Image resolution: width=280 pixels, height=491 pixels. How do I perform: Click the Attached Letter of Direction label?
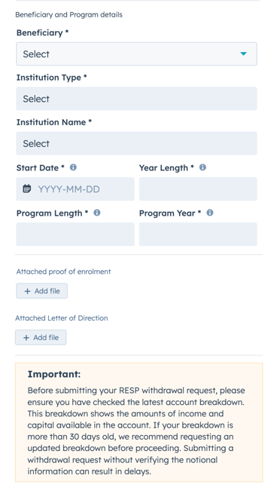[x=62, y=318]
